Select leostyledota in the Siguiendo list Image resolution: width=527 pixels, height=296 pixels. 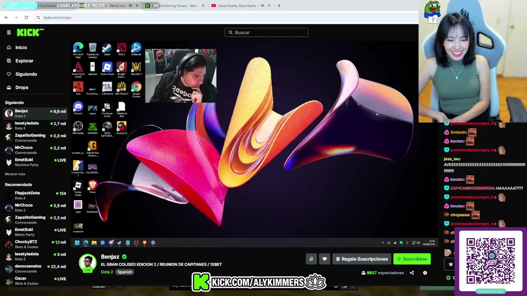35,125
